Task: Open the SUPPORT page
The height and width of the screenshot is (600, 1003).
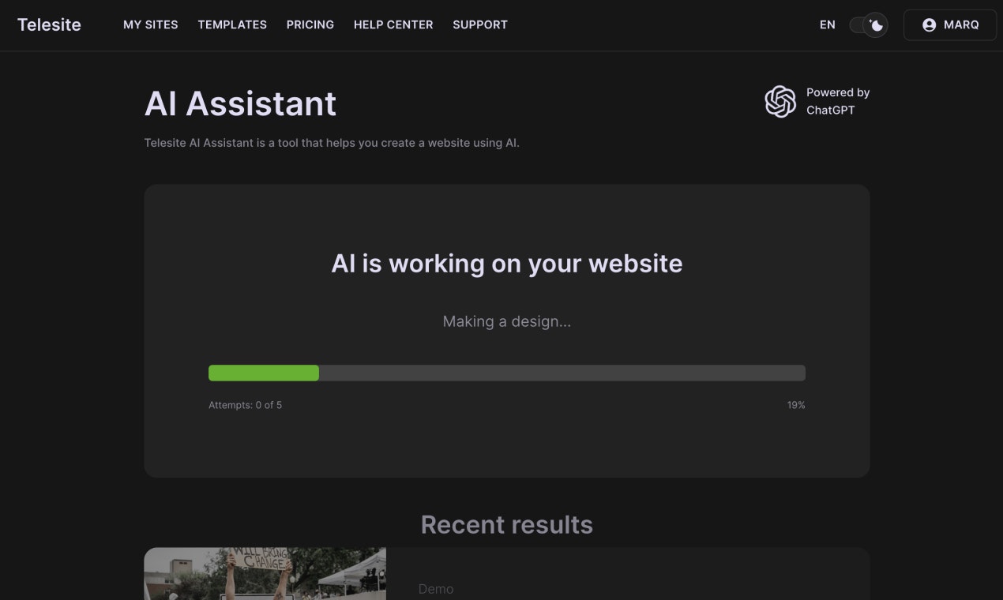Action: [479, 24]
